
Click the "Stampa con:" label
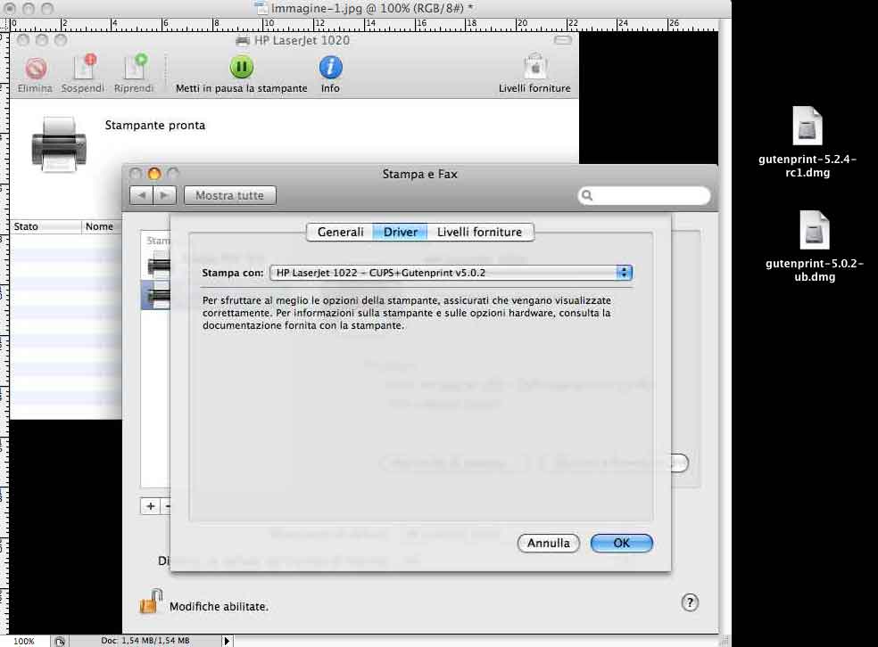232,273
